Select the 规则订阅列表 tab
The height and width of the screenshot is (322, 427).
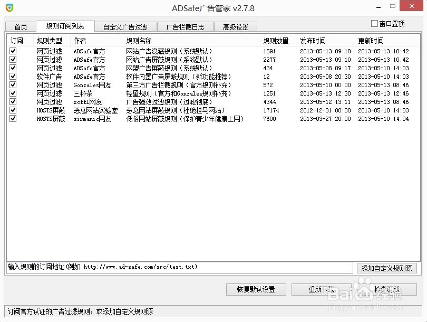(65, 26)
